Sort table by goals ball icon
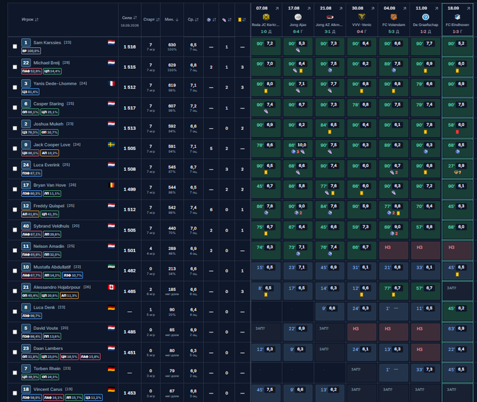This screenshot has height=402, width=477. tap(211, 20)
